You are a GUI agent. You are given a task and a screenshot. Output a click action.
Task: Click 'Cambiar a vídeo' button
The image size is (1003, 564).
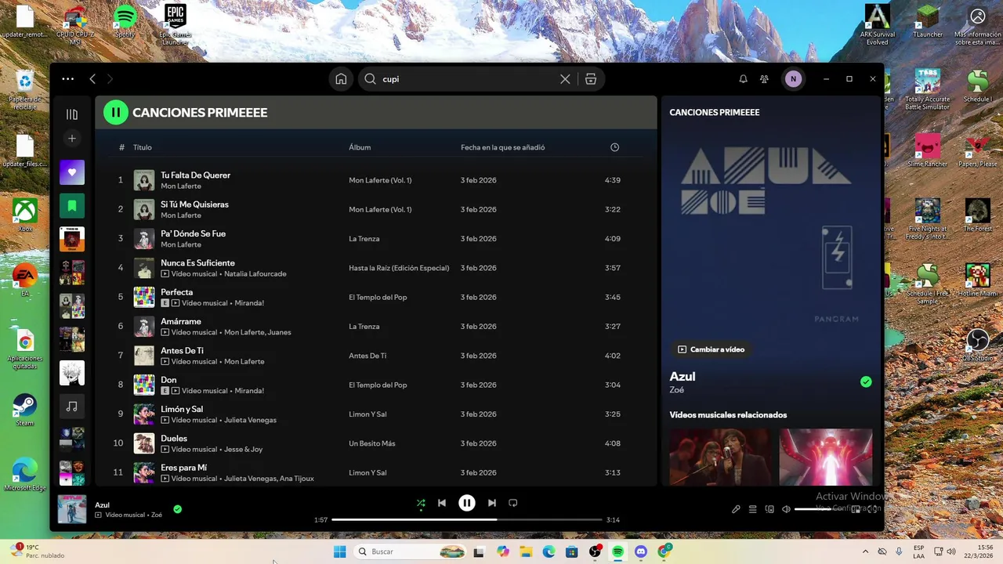711,349
